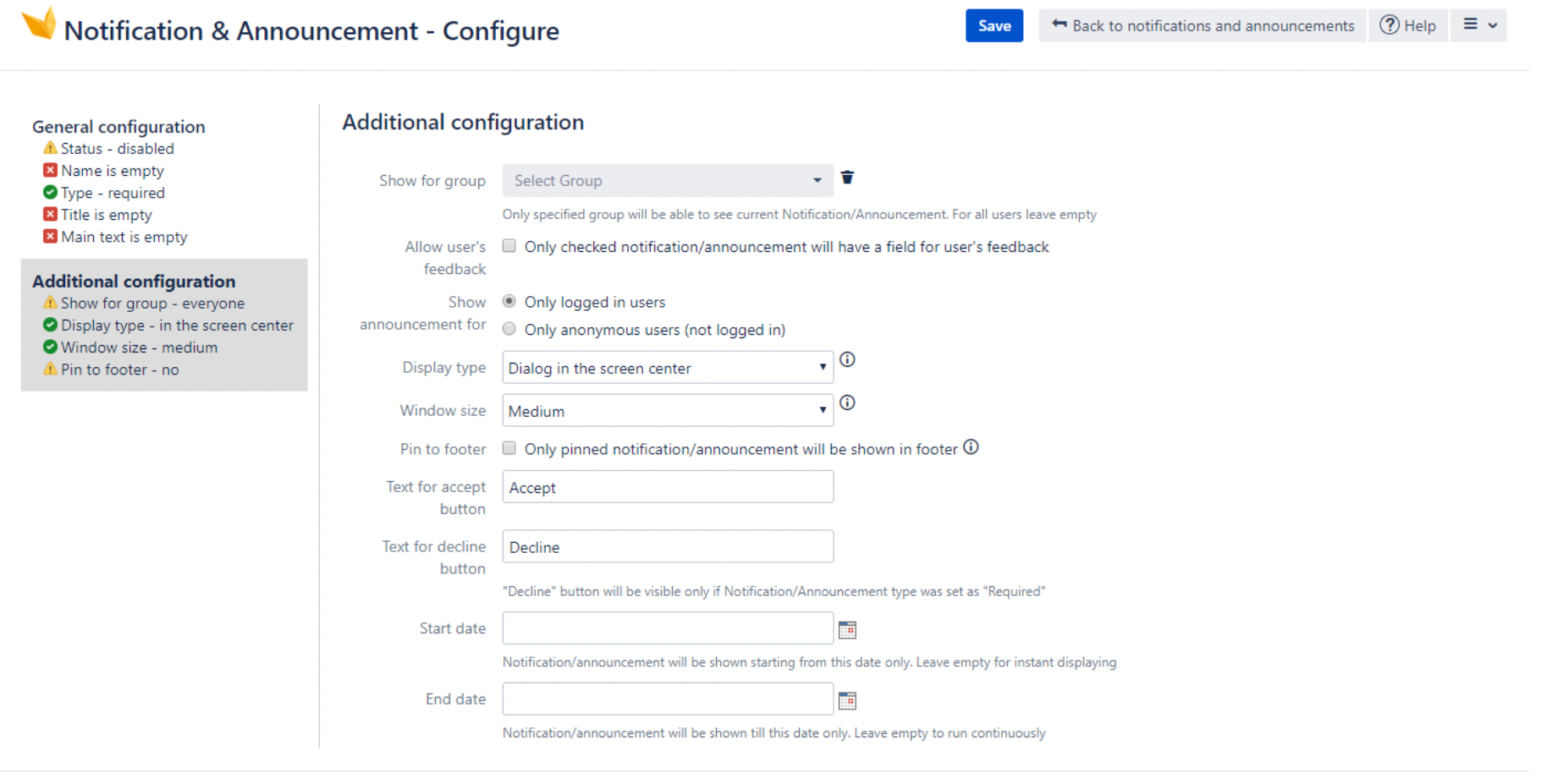
Task: Click the trash icon next to Select Group
Action: point(847,178)
